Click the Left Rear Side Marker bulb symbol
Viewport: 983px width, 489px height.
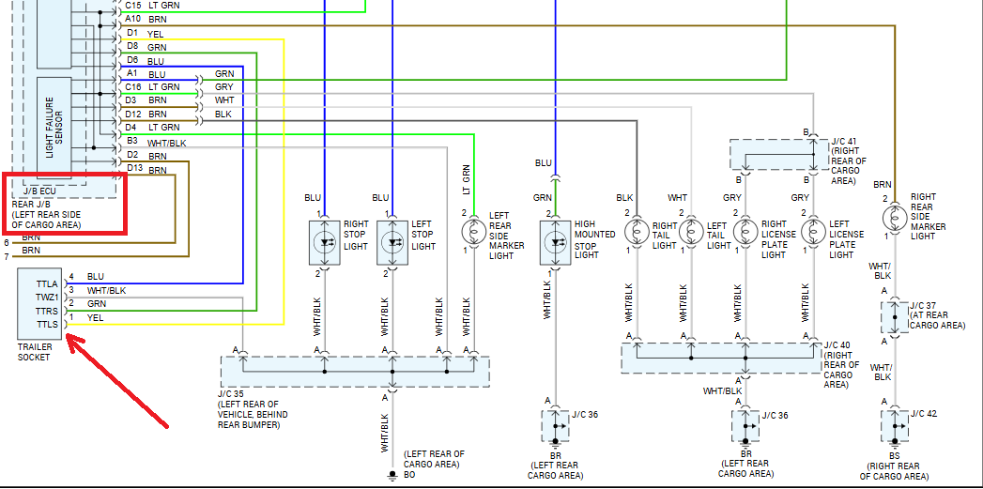(474, 227)
